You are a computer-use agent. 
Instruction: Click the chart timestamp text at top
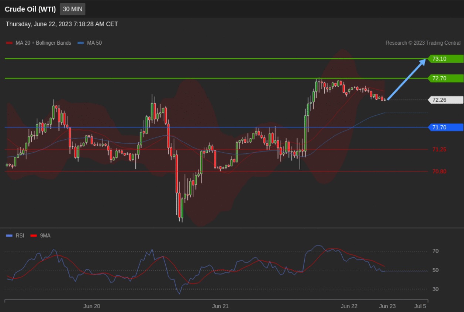[x=62, y=24]
